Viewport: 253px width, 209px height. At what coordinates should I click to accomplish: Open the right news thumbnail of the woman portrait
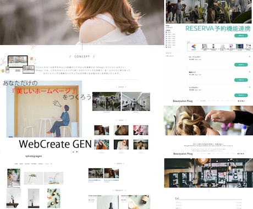(112, 173)
